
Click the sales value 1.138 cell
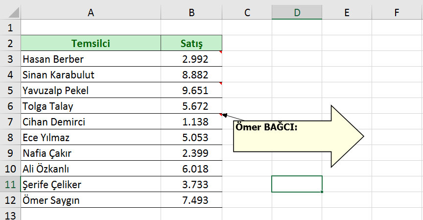pos(191,122)
